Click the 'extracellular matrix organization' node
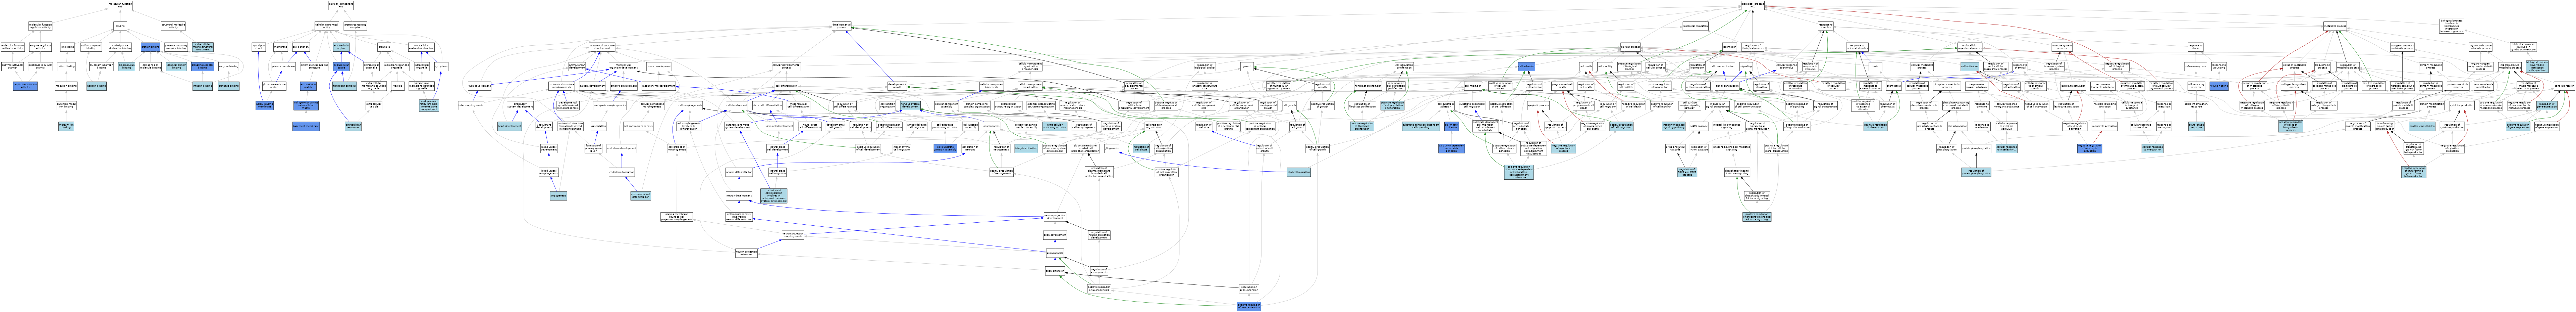This screenshot has width=2576, height=312. [x=1055, y=126]
